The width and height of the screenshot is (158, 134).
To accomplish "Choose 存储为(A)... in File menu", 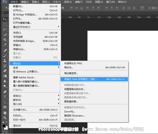I will point(35,49).
